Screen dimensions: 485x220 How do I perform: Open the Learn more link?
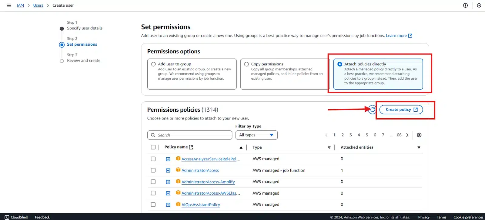pos(396,36)
